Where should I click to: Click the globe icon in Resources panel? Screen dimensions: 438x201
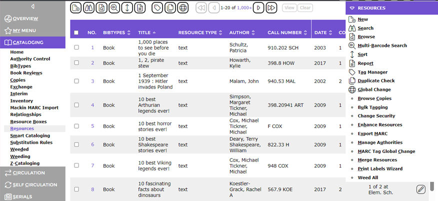(352, 89)
